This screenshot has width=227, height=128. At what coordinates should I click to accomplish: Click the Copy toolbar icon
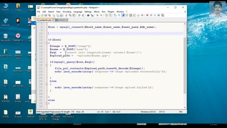(x=70, y=15)
